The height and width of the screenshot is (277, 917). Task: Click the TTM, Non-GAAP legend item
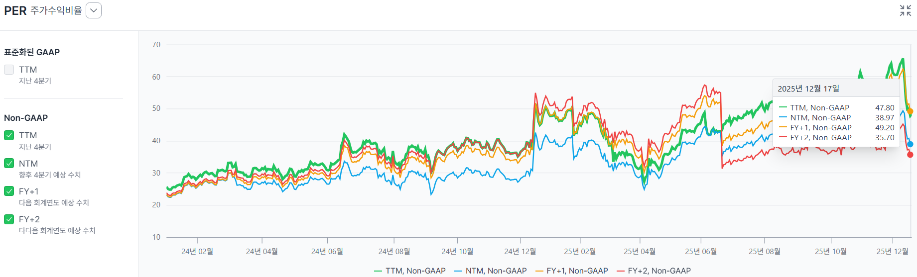pyautogui.click(x=410, y=271)
